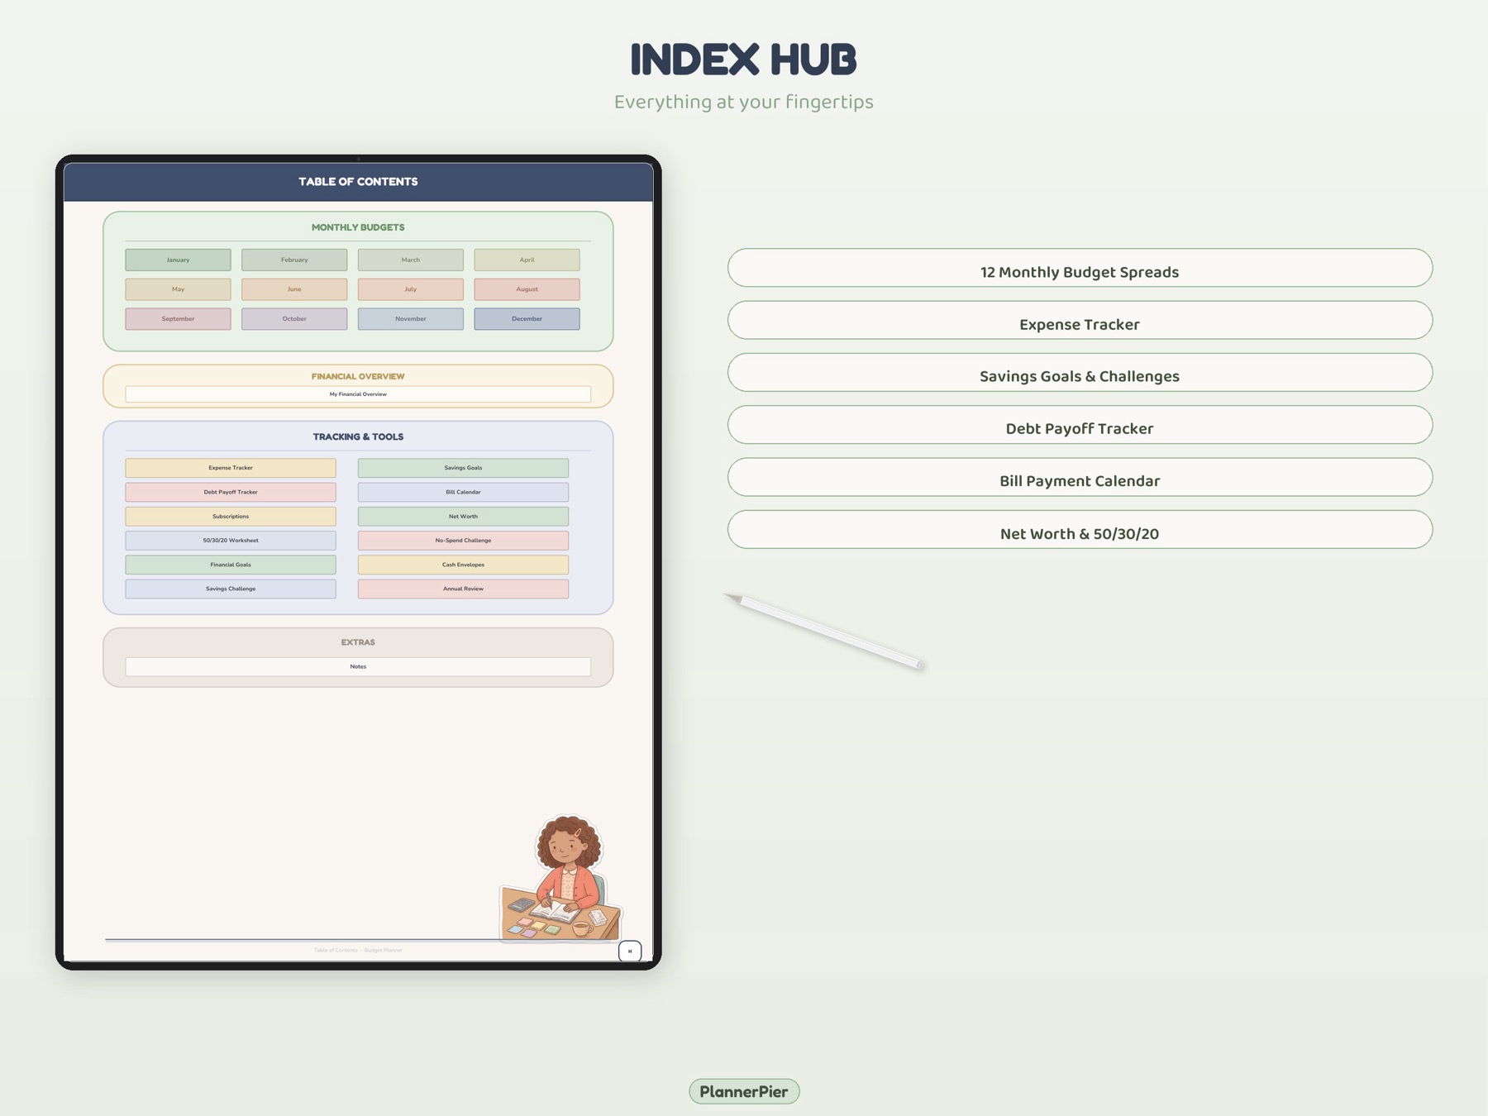Image resolution: width=1488 pixels, height=1116 pixels.
Task: View the 50/30/20 Worksheet
Action: pyautogui.click(x=230, y=541)
